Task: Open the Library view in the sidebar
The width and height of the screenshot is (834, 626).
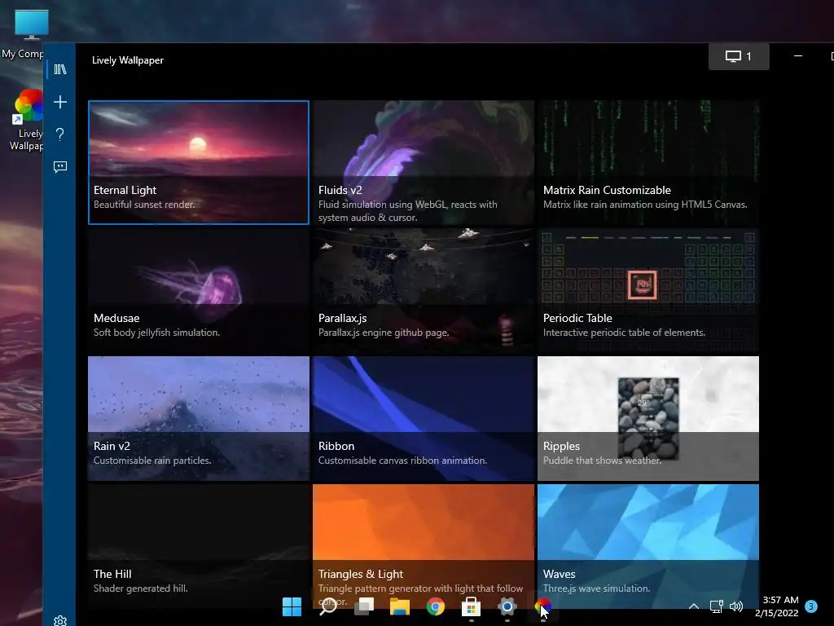Action: (x=60, y=69)
